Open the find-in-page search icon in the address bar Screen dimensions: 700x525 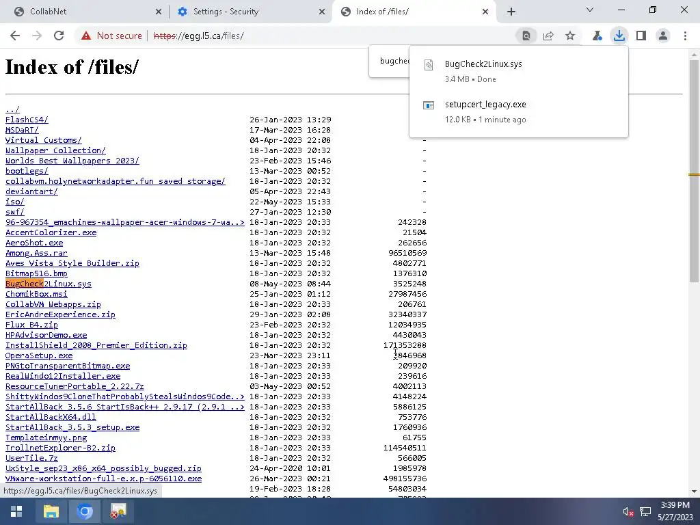click(x=526, y=36)
